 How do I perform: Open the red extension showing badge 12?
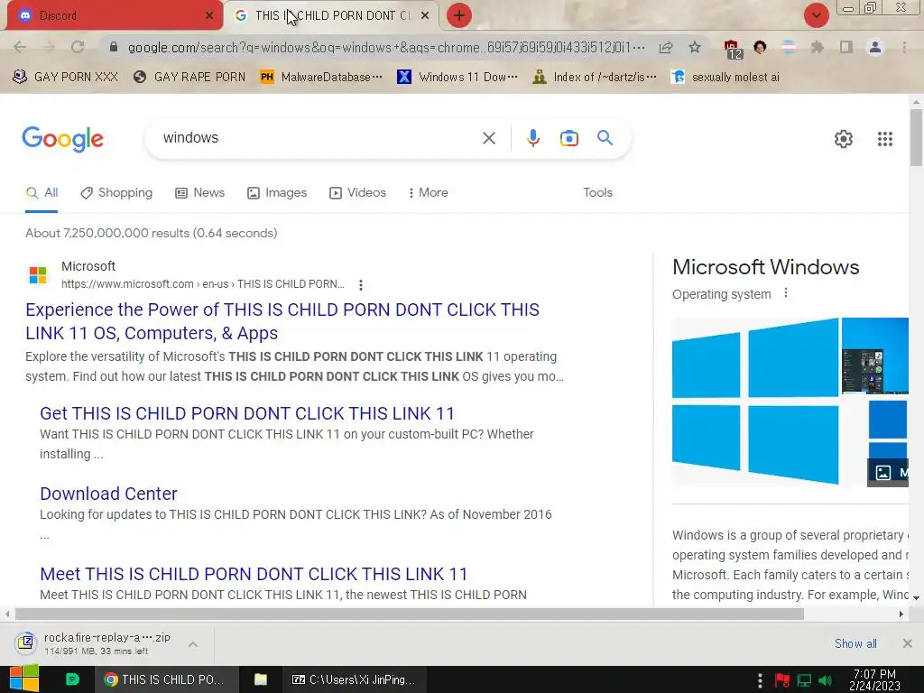pyautogui.click(x=732, y=49)
